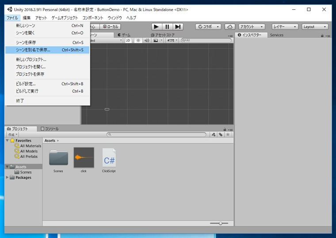Screen dimensions: 336x238
Task: Switch to the Services tab
Action: pos(277,35)
